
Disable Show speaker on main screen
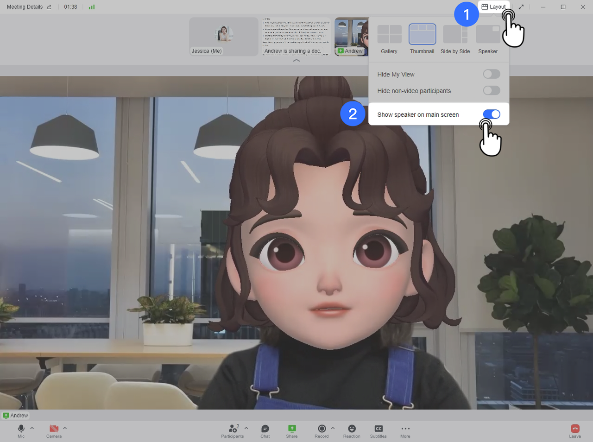point(492,114)
